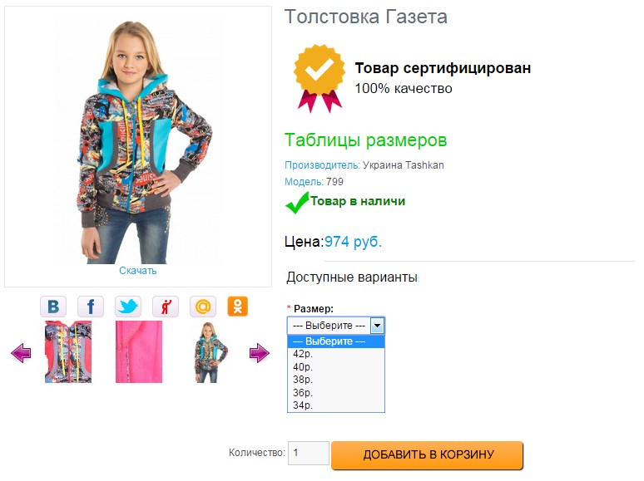Image resolution: width=644 pixels, height=481 pixels.
Task: Open the Таблицы размеров link
Action: (x=365, y=140)
